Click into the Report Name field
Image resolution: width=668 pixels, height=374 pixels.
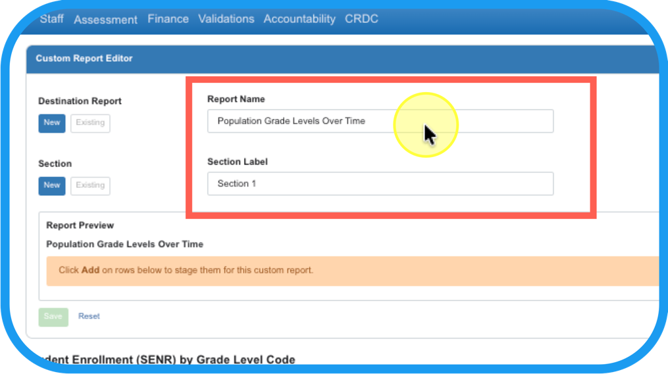click(380, 121)
